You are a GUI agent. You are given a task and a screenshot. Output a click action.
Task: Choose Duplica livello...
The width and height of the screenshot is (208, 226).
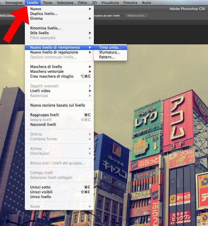(x=59, y=14)
